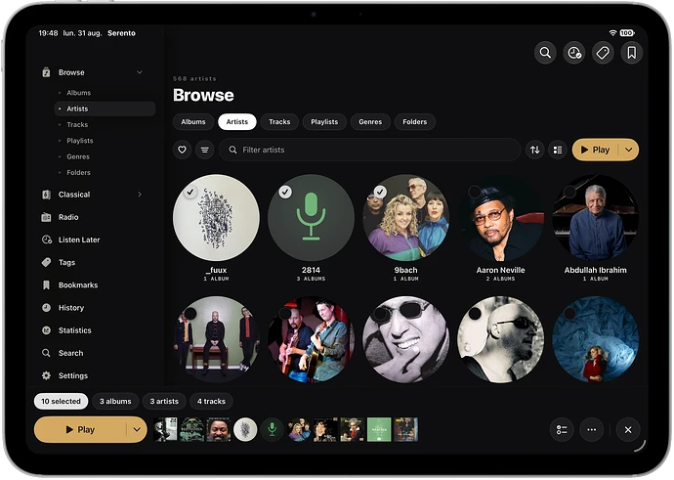The image size is (674, 480).
Task: Select checkbox on three-men-on-bench artist
Action: coord(190,314)
